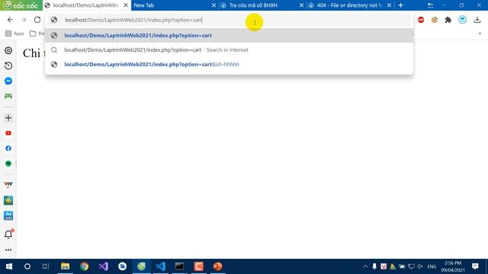Open Task View on the taskbar

click(x=46, y=266)
